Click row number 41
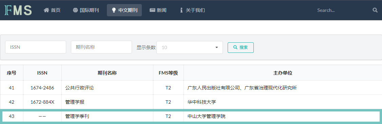This screenshot has height=124, width=382. point(12,88)
